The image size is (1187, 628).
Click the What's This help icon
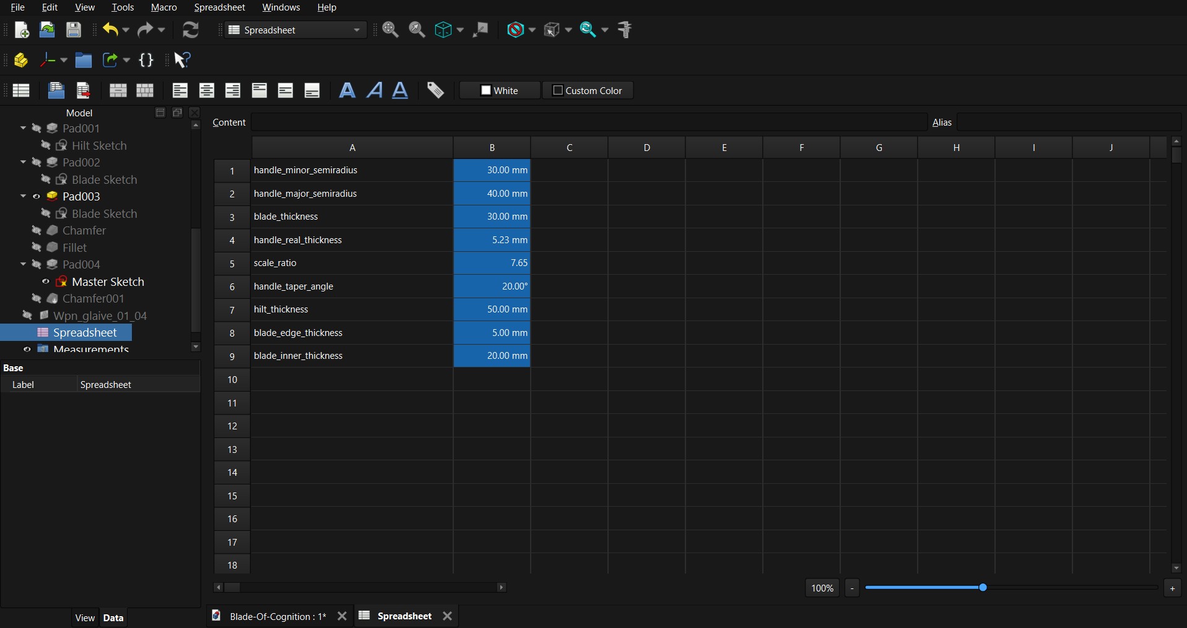[x=182, y=60]
